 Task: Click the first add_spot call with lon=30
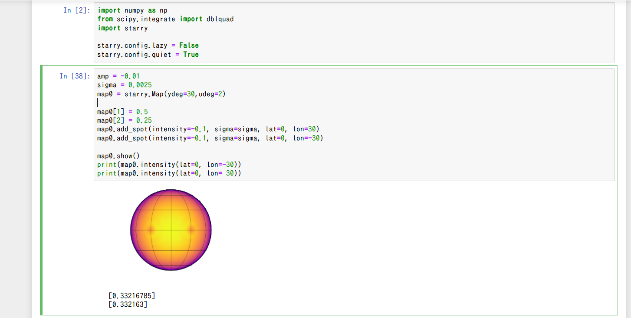(208, 129)
